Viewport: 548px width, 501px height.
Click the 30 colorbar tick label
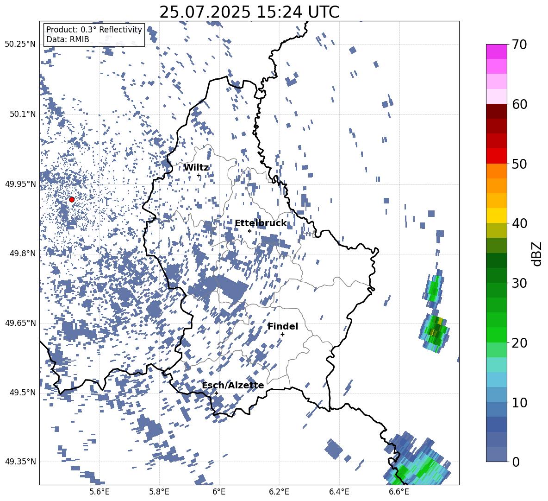[x=519, y=283]
